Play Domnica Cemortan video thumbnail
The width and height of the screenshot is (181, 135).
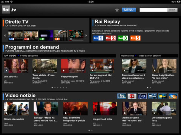point(134,66)
